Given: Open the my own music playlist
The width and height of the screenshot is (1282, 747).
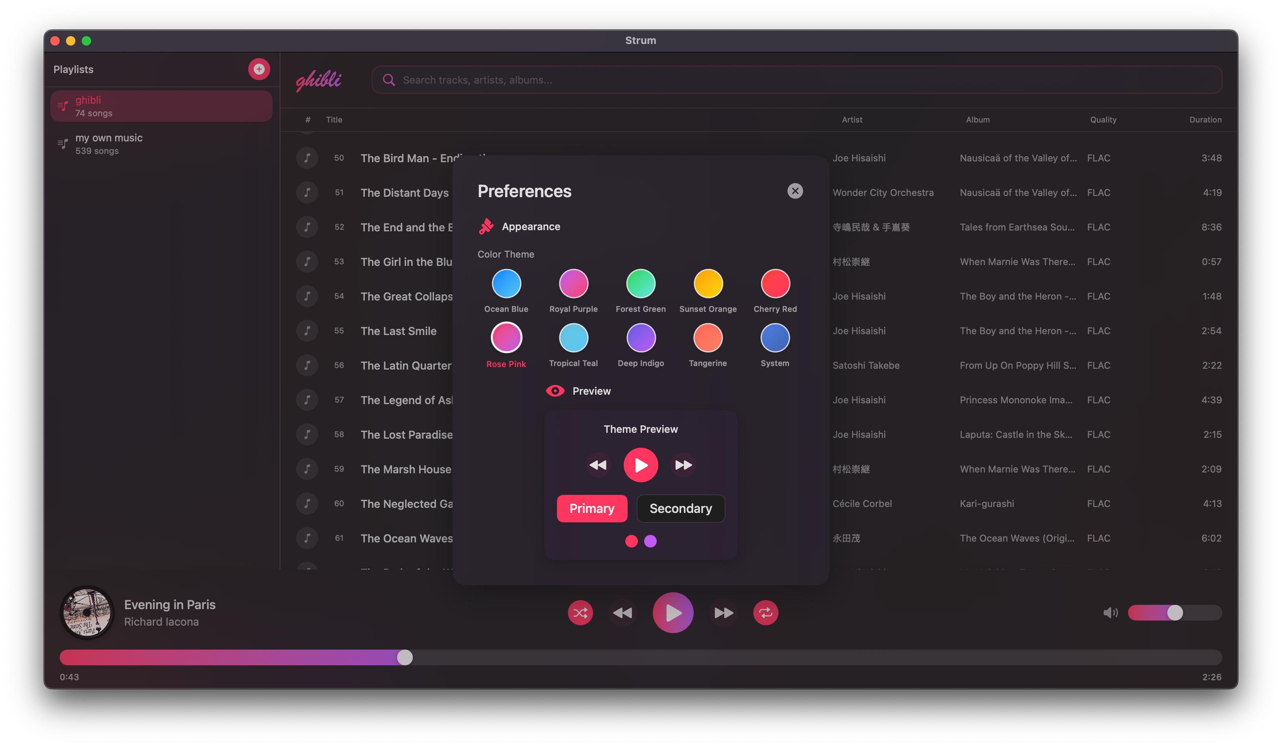Looking at the screenshot, I should [x=161, y=144].
